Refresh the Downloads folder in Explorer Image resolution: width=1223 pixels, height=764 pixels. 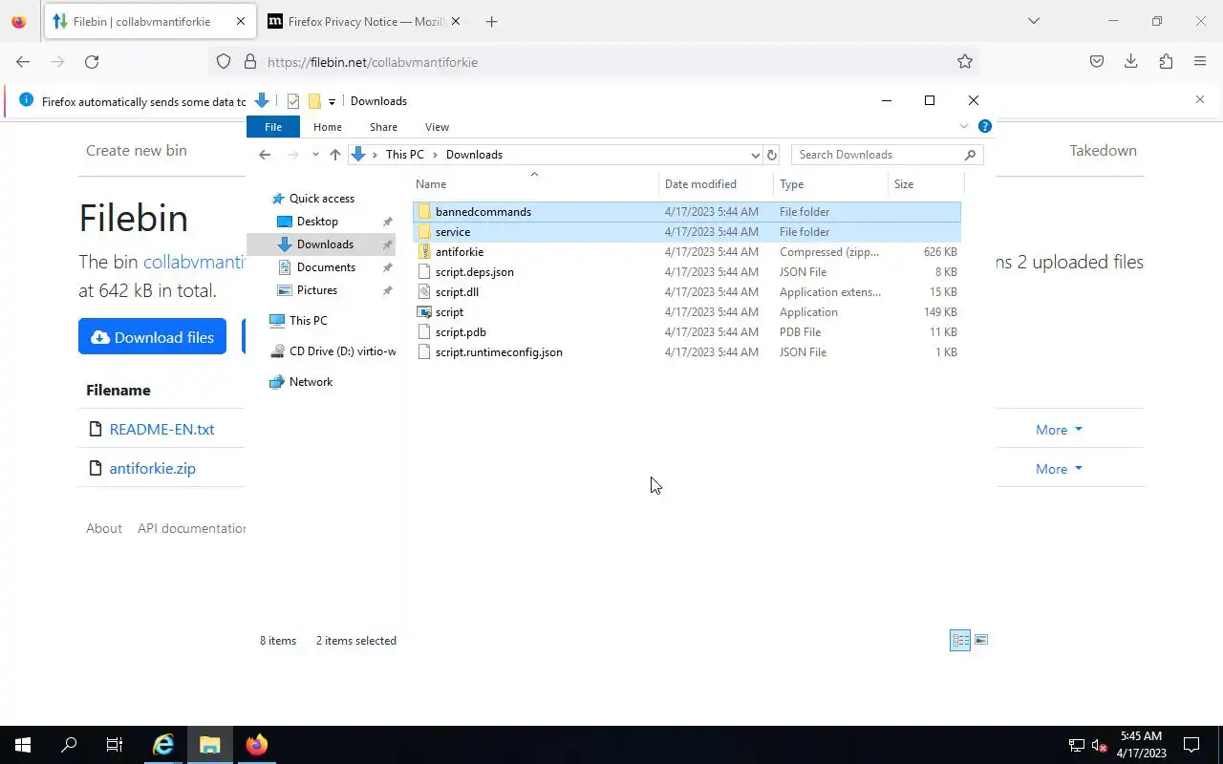pos(772,155)
